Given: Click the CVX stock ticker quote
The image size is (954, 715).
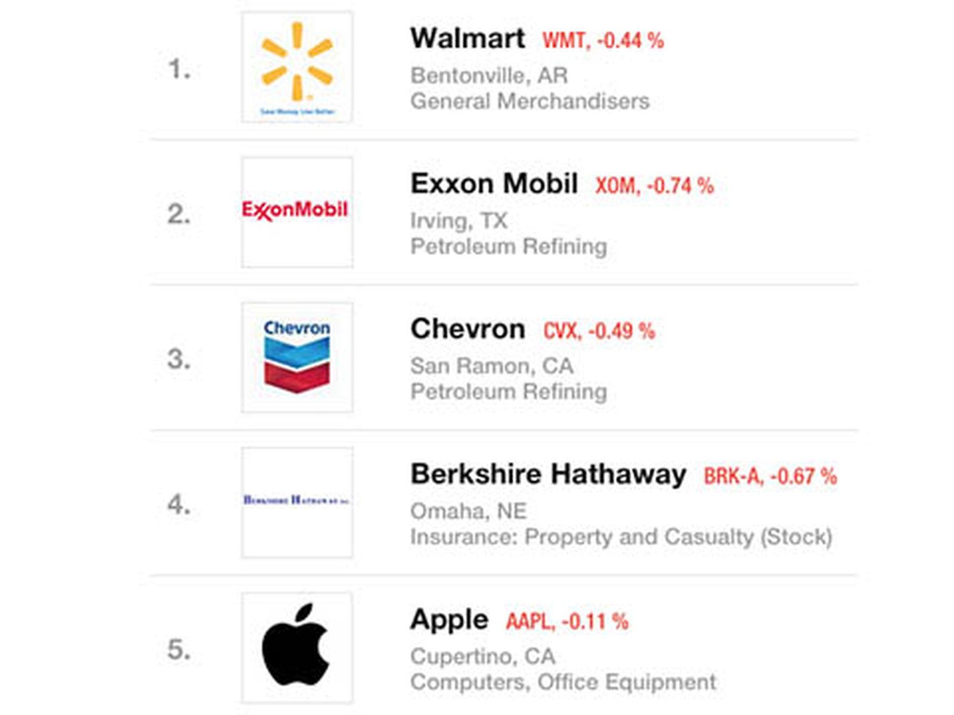Looking at the screenshot, I should pos(599,331).
